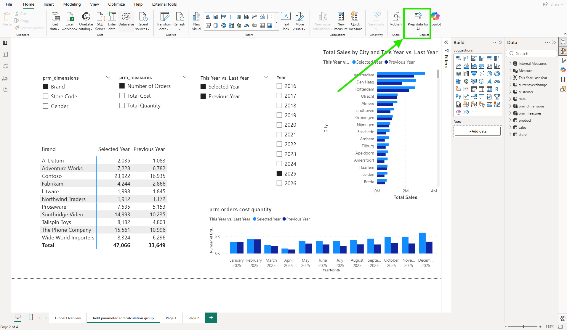Open the Optimize ribbon tab
567x330 pixels.
click(116, 4)
